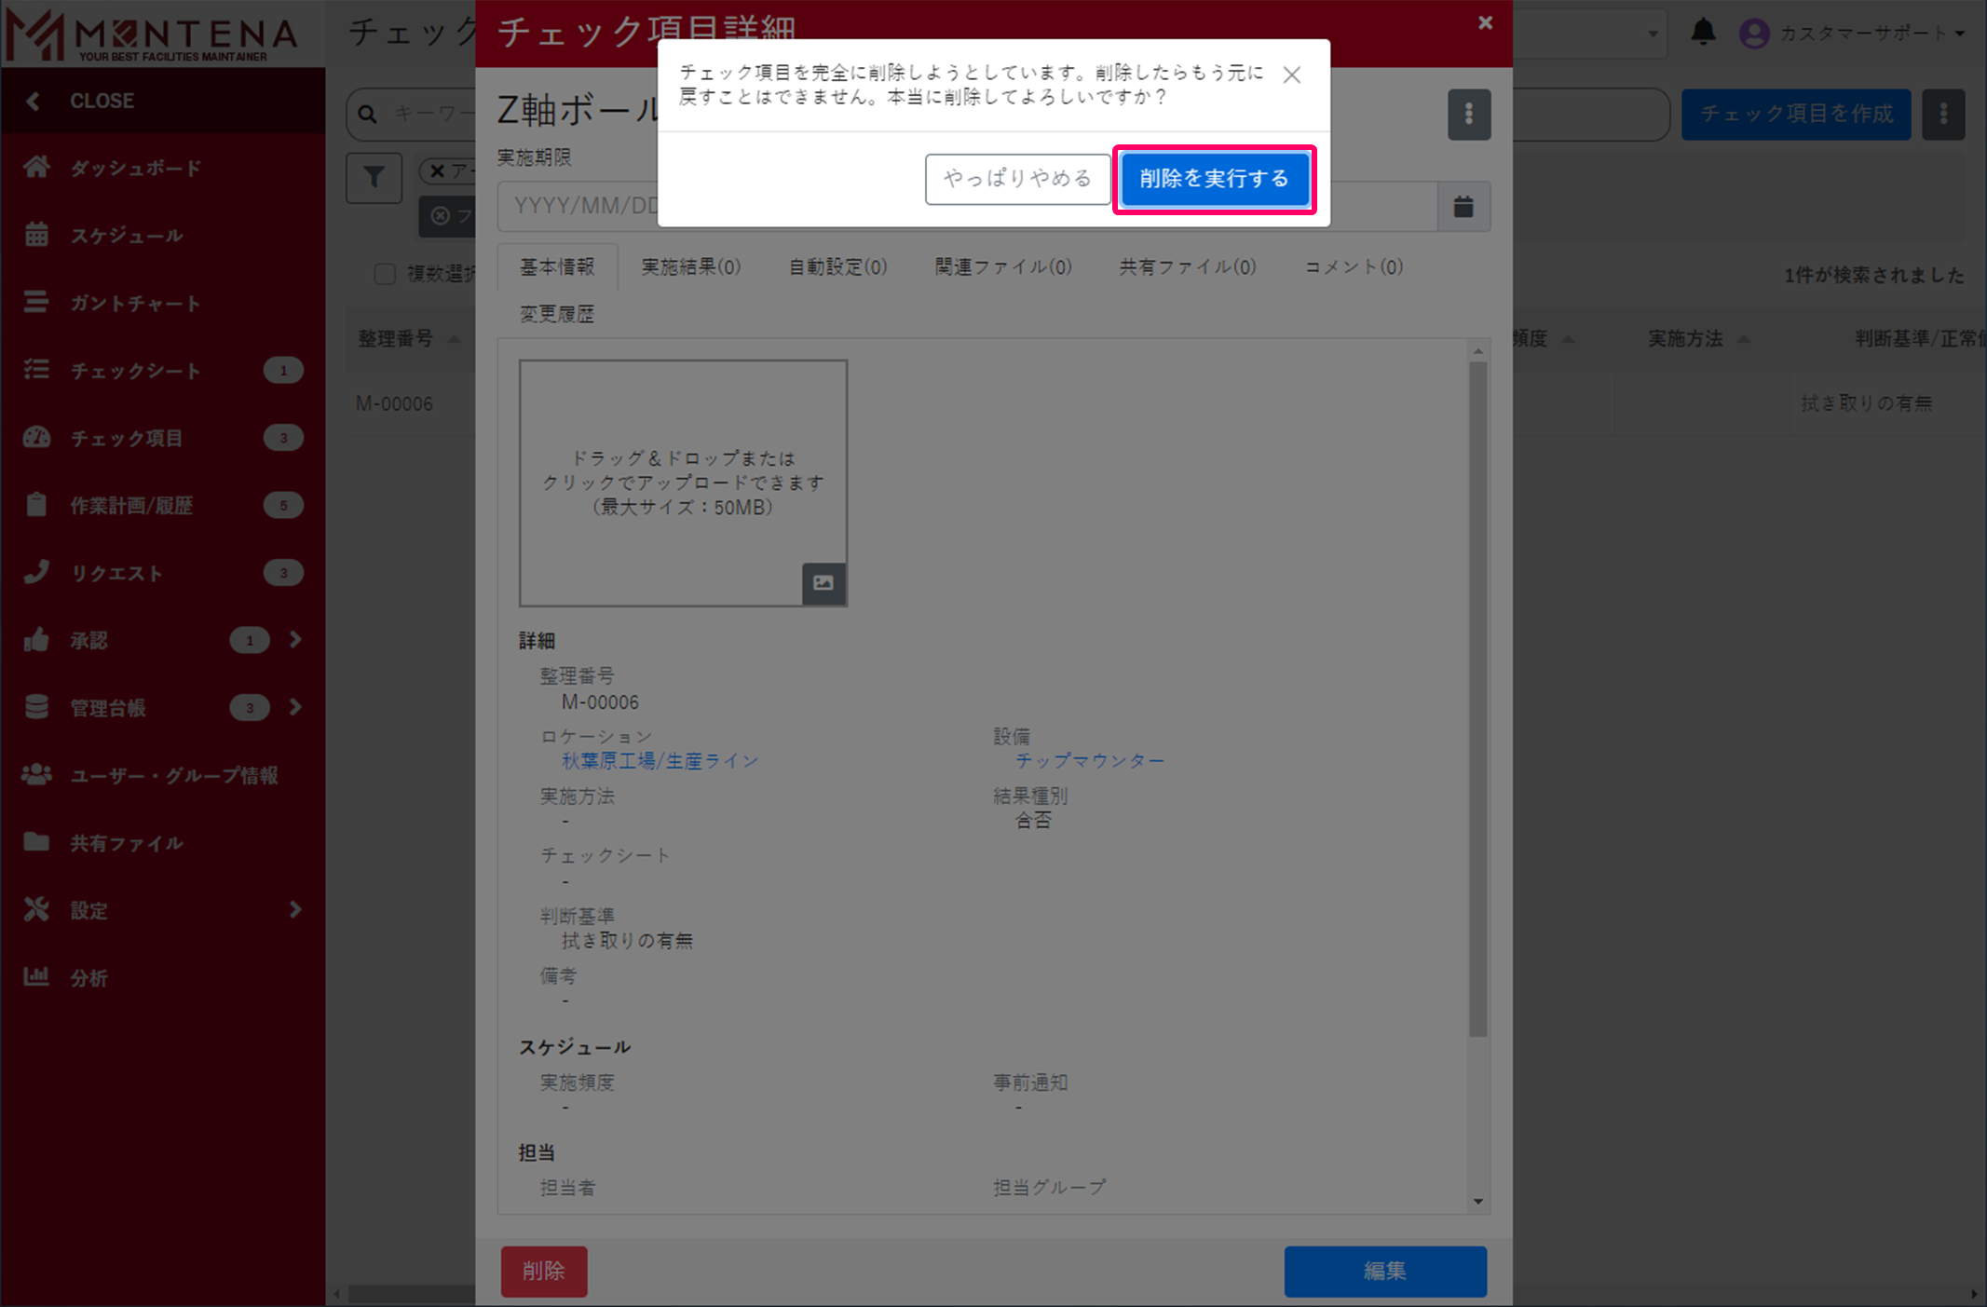The height and width of the screenshot is (1307, 1987).
Task: Switch to the 実施結果(0) tab
Action: pos(690,267)
